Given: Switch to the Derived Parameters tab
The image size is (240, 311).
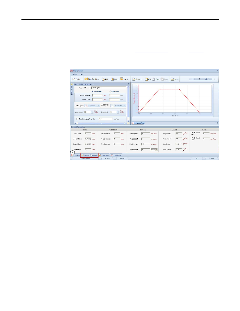Looking at the screenshot, I should 89,155.
